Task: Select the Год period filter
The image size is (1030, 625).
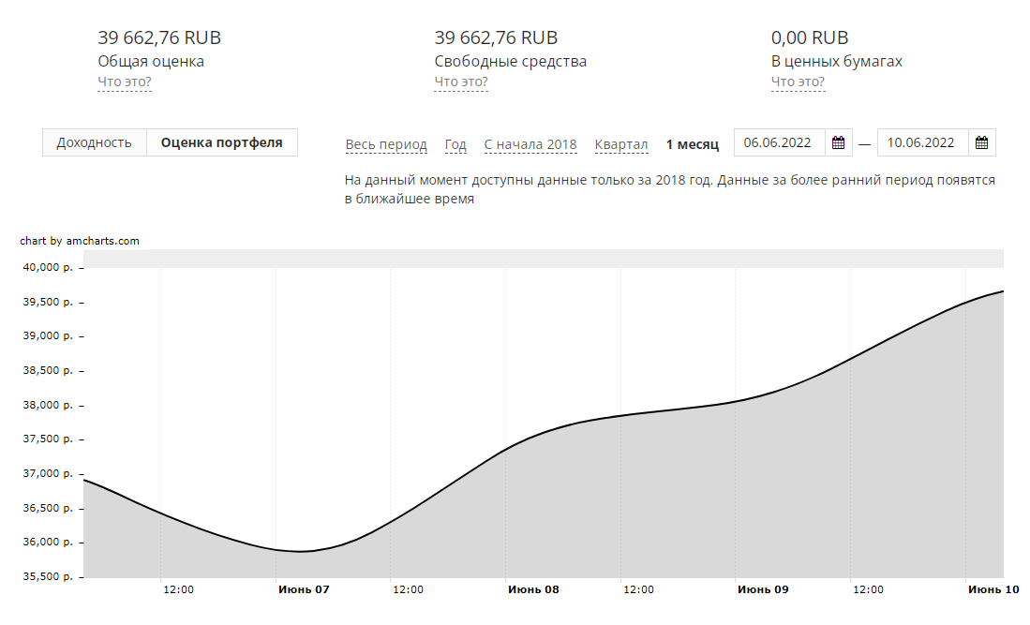Action: (x=455, y=144)
